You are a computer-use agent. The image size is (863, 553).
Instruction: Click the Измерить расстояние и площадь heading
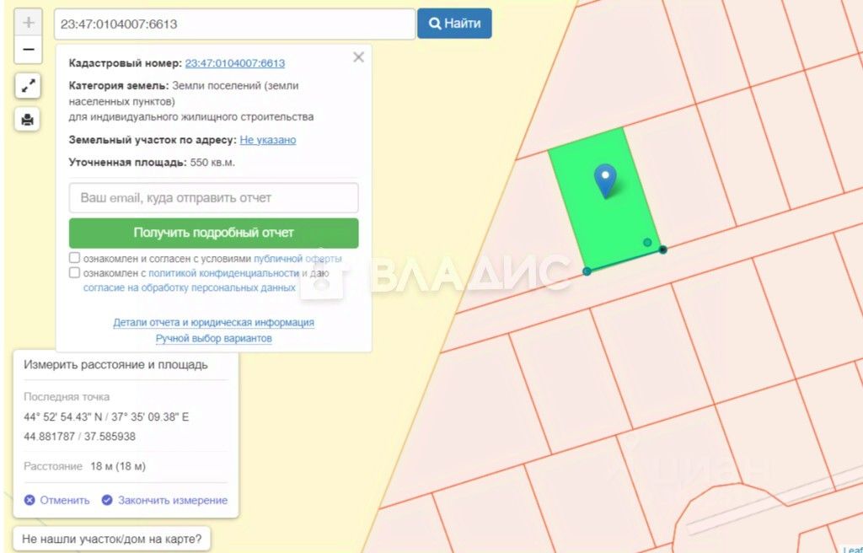(115, 365)
